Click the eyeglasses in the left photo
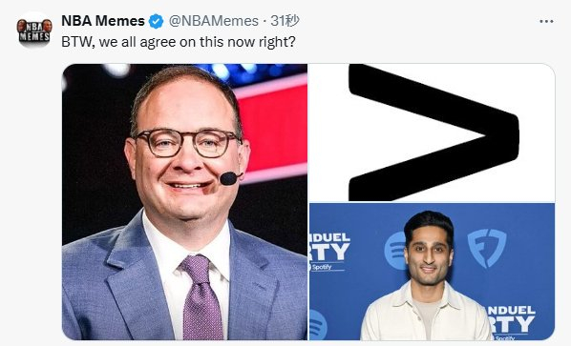The width and height of the screenshot is (571, 346). (x=186, y=142)
